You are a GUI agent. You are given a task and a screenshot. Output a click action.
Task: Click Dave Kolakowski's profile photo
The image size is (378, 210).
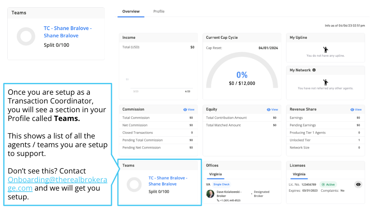coord(210,194)
